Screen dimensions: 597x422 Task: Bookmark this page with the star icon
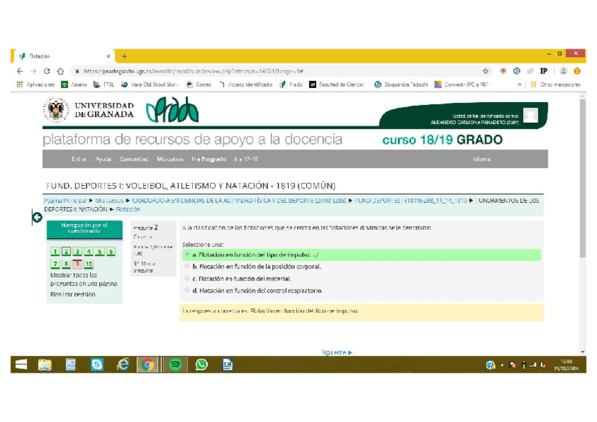(485, 71)
